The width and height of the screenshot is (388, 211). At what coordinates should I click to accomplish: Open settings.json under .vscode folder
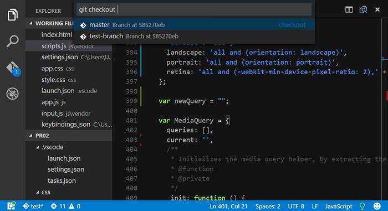[66, 169]
